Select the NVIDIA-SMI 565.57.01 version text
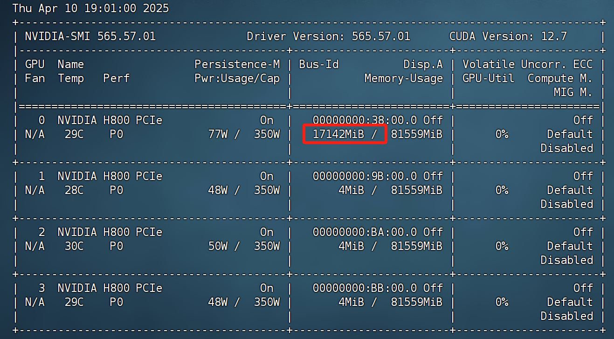This screenshot has width=614, height=339. (x=90, y=36)
